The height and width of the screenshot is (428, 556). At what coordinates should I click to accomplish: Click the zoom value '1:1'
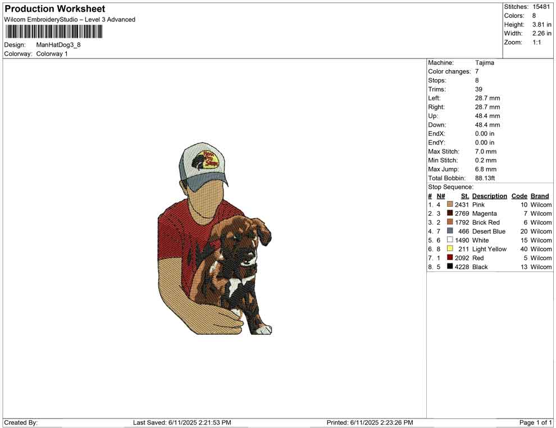click(x=537, y=42)
